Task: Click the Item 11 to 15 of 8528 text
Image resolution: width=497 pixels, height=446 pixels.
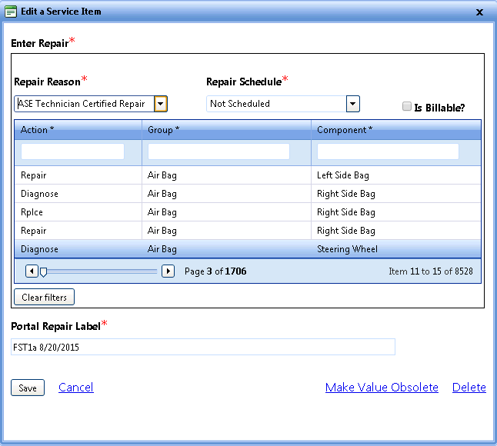Action: (431, 271)
